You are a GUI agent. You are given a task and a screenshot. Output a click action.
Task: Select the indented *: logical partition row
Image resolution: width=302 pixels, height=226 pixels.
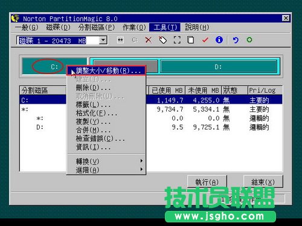point(151,118)
